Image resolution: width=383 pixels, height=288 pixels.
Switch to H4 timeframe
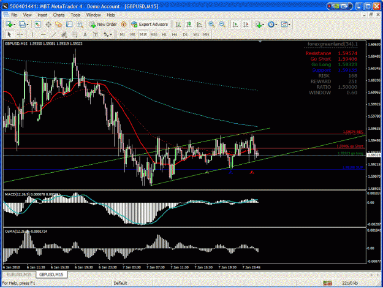[175, 35]
